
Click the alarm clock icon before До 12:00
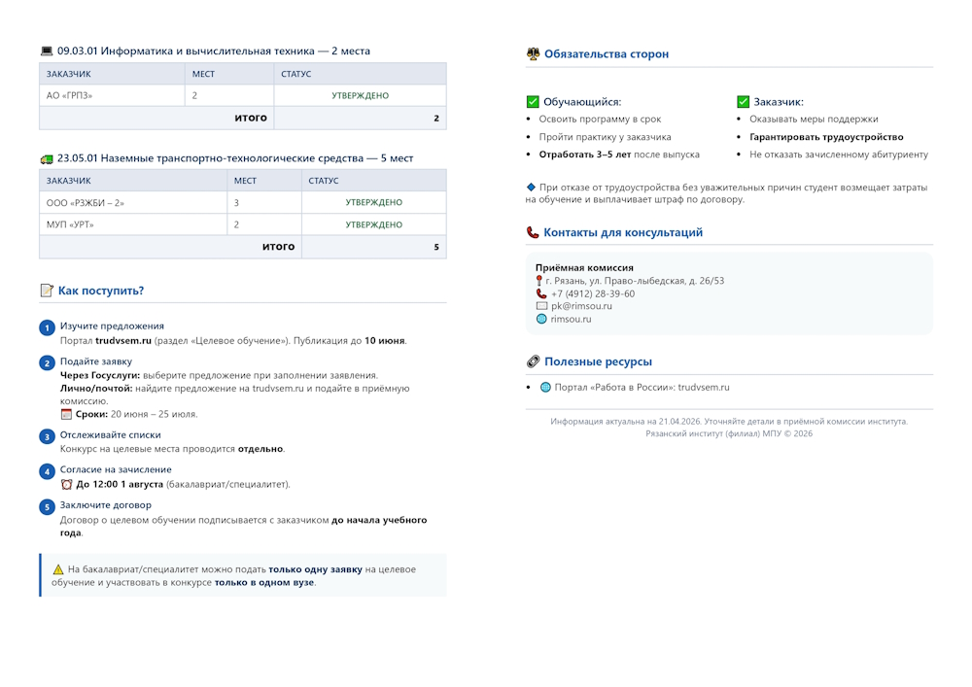point(66,484)
